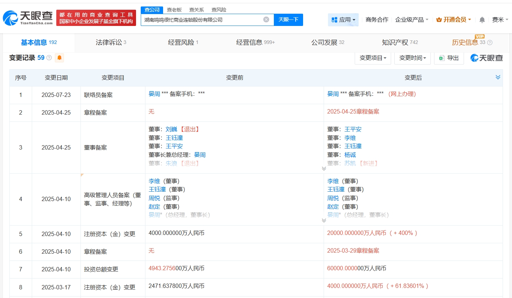
Task: Open the 应用 dropdown menu
Action: pos(343,20)
